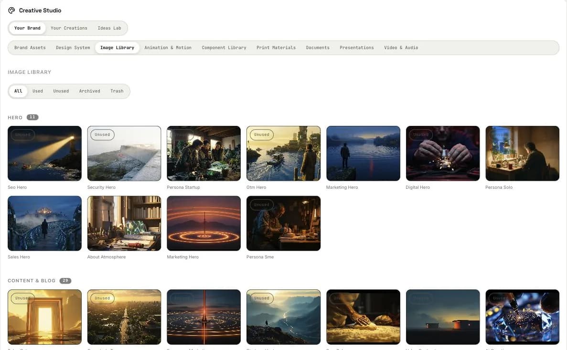
Task: Show All images filter
Action: [x=18, y=91]
